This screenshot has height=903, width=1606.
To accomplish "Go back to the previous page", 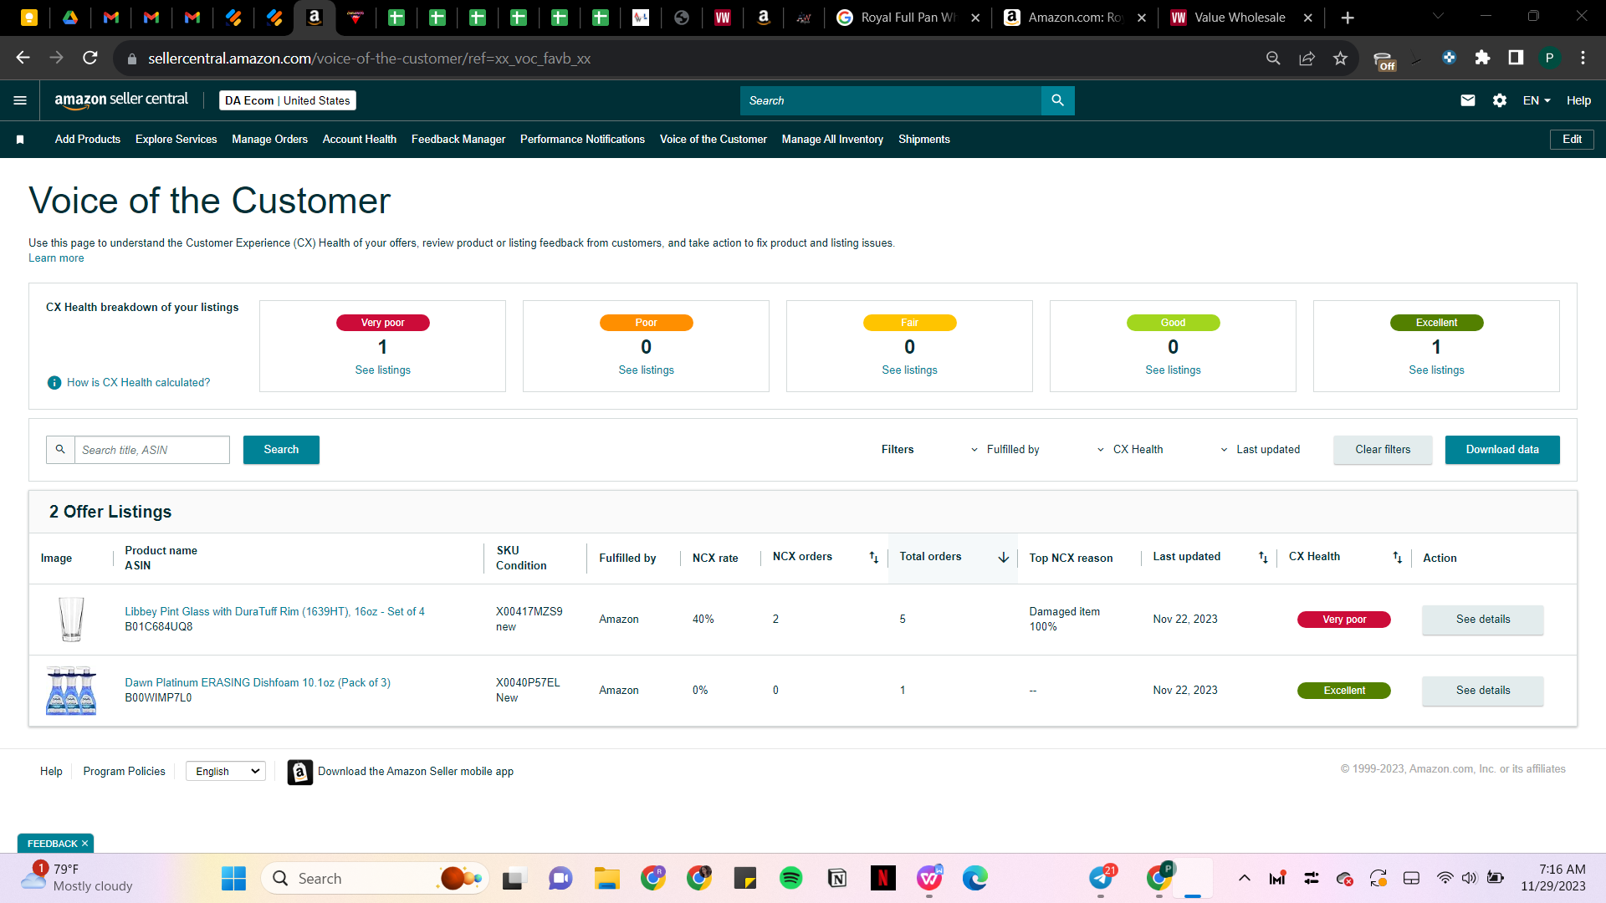I will coord(23,58).
